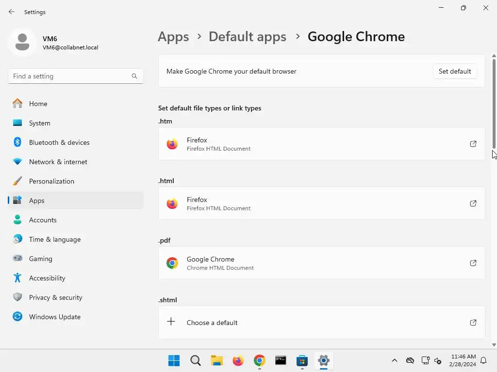Navigate to Default apps breadcrumb
Screen dimensions: 497x372
[x=247, y=37]
